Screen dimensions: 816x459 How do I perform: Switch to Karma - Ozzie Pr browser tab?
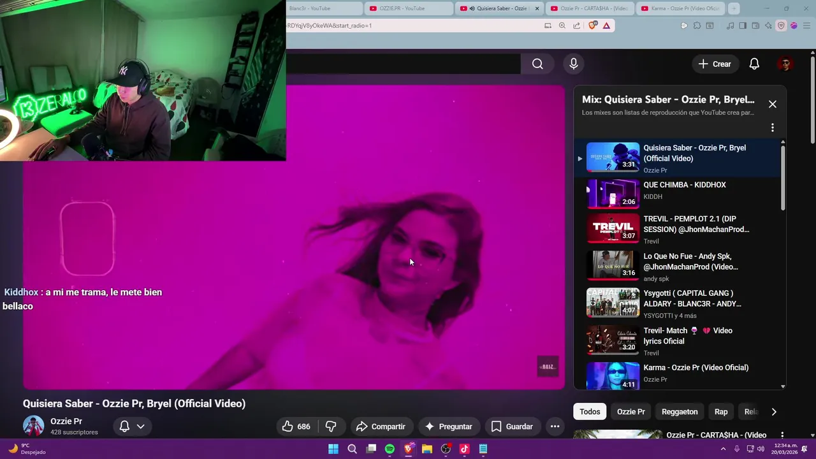coord(681,8)
